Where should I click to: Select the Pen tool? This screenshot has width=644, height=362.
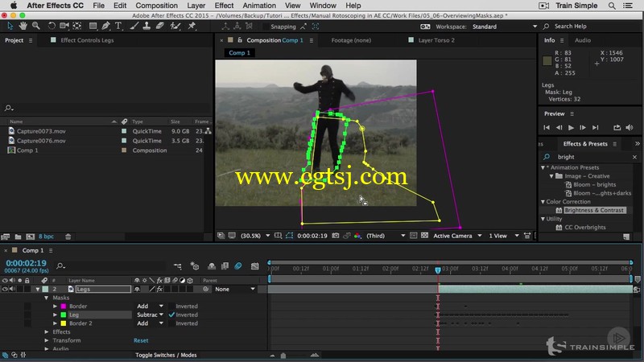point(106,26)
